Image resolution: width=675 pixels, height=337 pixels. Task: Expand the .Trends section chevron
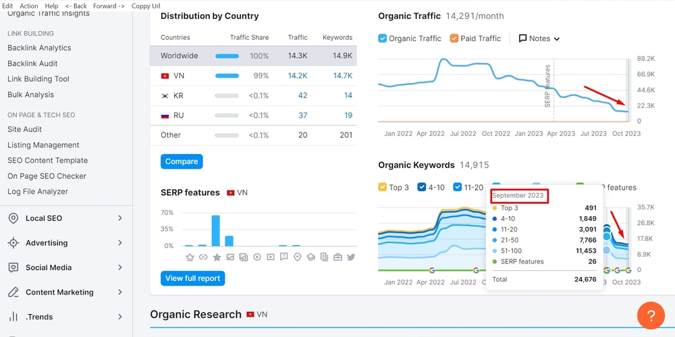pyautogui.click(x=120, y=317)
